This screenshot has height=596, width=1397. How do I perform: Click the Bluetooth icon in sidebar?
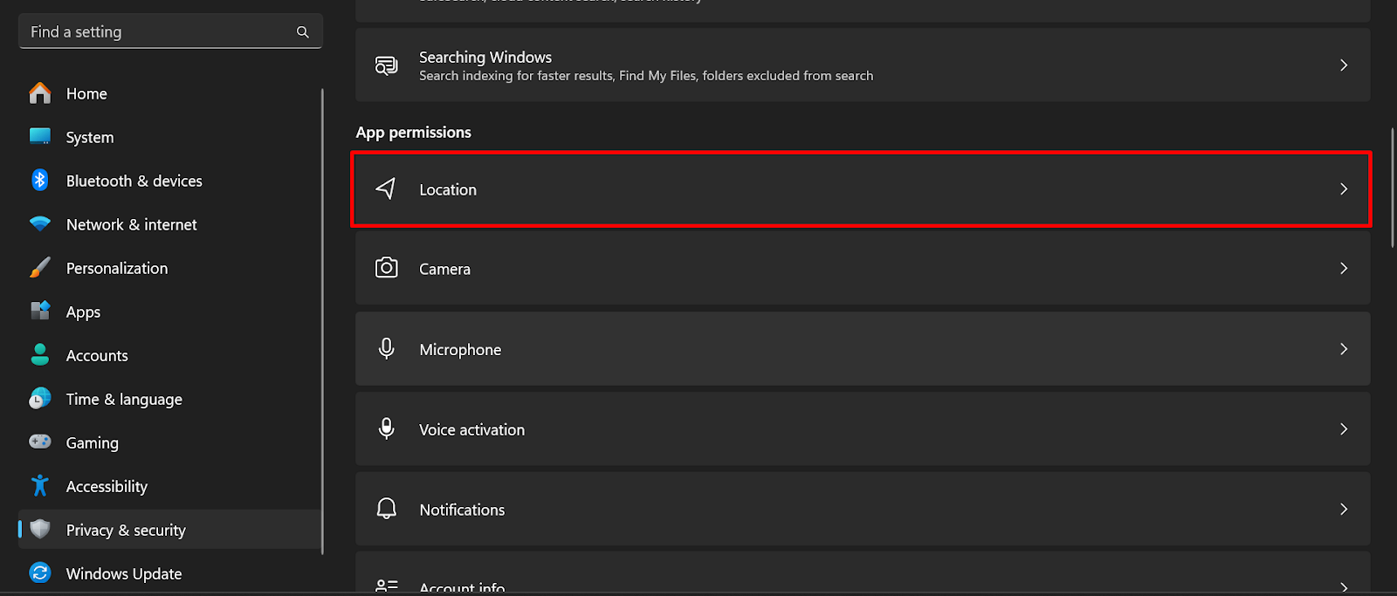pyautogui.click(x=40, y=180)
